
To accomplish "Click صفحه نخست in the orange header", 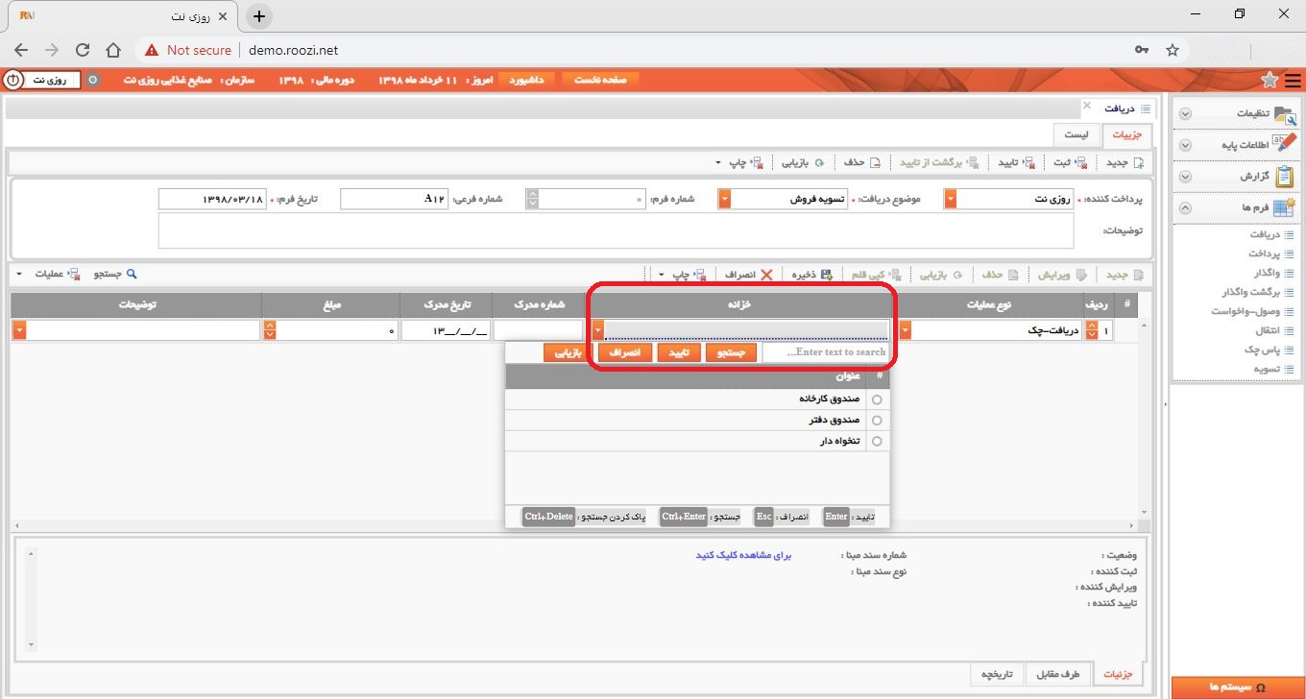I will click(x=600, y=80).
